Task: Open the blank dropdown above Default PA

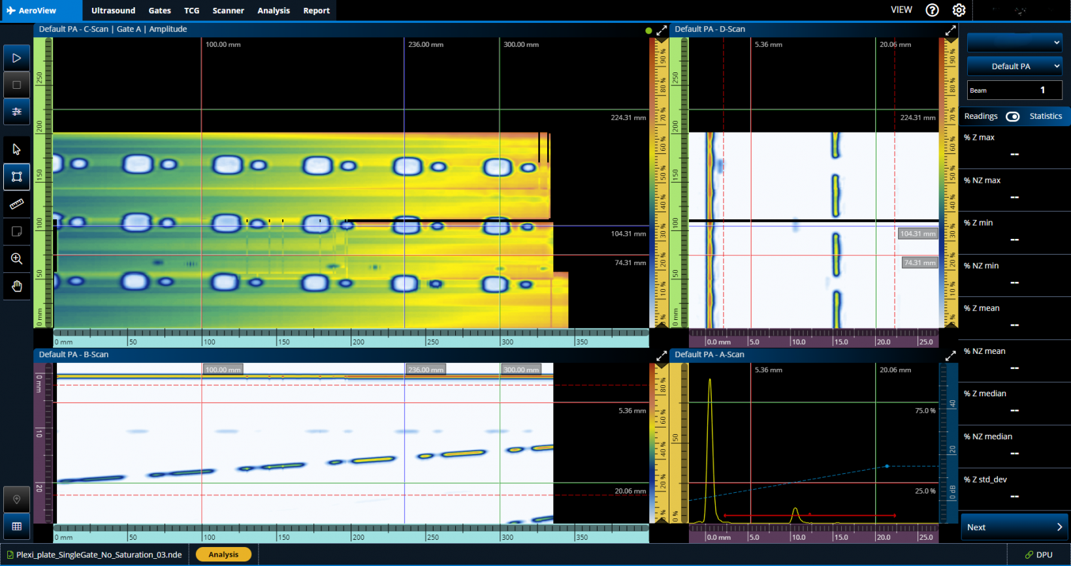Action: 1014,42
